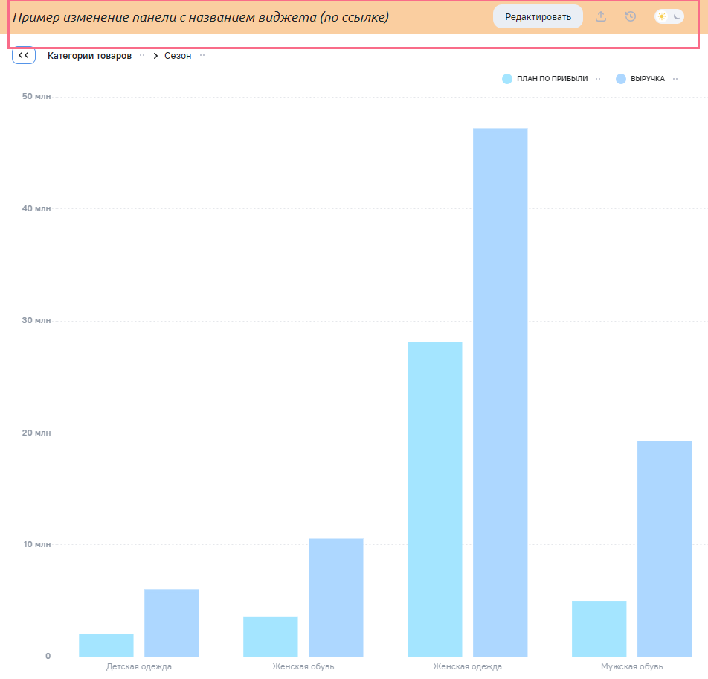Click the widget title text in orange panel
The image size is (708, 679).
click(201, 17)
